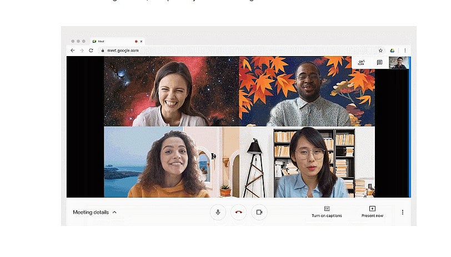The image size is (451, 257).
Task: Open the Google Drive extension icon
Action: pos(392,51)
